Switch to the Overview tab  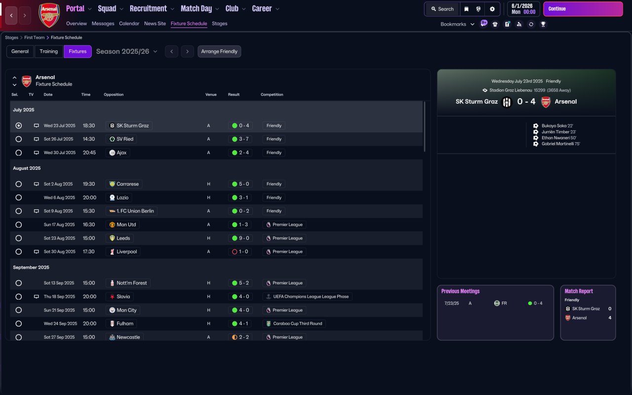(77, 24)
